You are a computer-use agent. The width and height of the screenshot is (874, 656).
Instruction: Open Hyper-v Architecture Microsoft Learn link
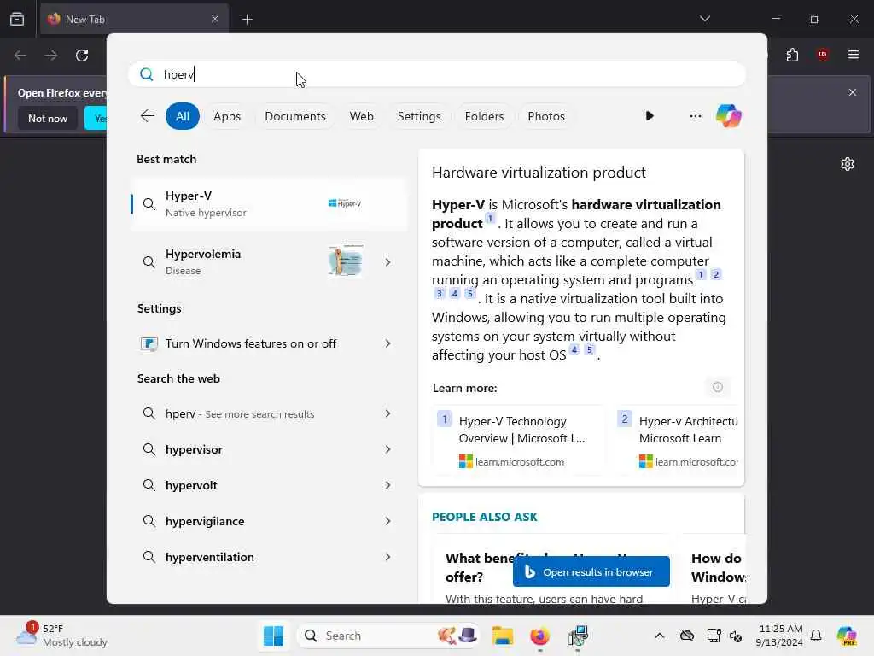pos(677,441)
